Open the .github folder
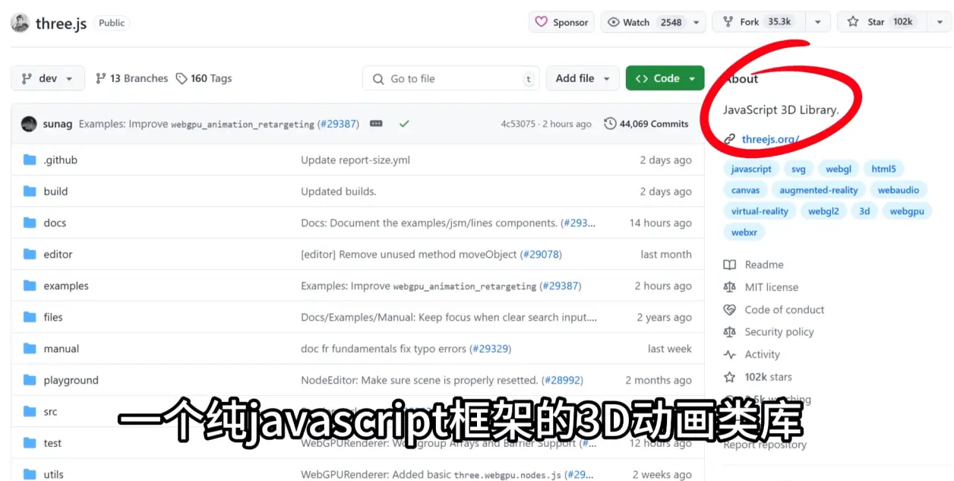 pos(60,160)
